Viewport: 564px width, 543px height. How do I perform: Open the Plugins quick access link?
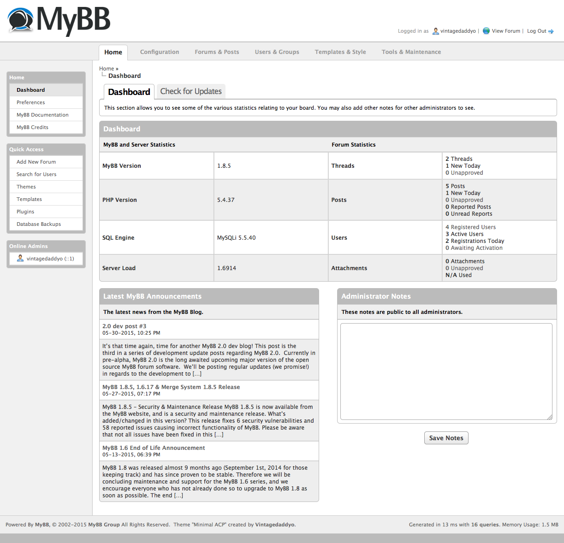click(25, 212)
